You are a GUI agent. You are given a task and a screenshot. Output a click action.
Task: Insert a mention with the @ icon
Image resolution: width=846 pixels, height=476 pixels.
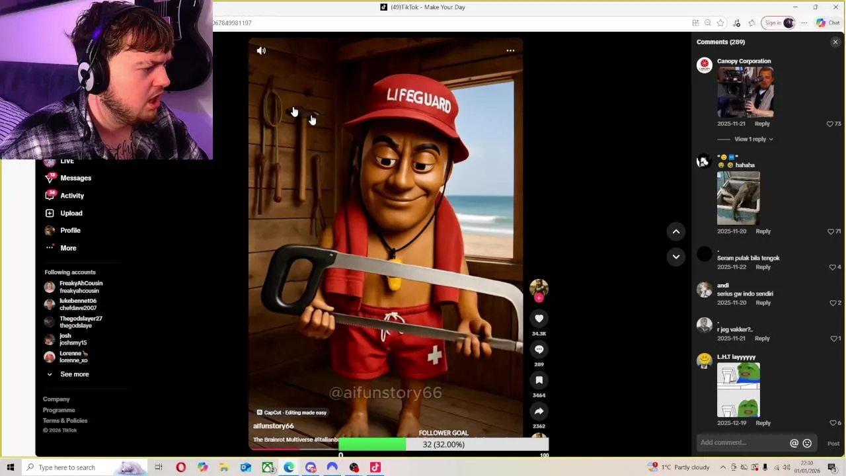(x=794, y=444)
